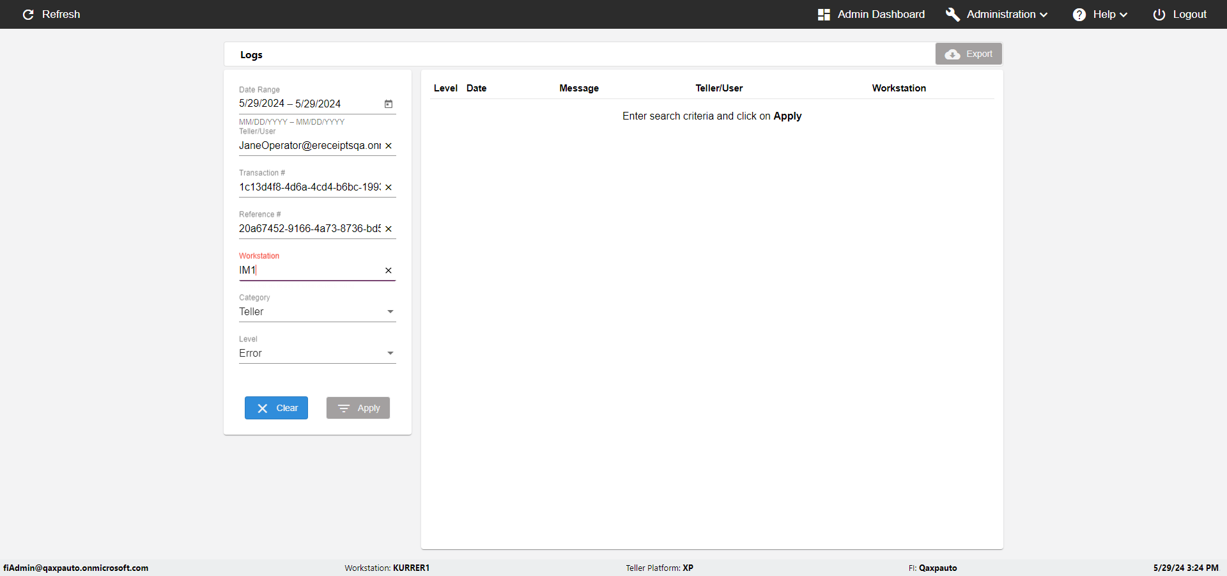Click the Help question mark icon
Screen dimensions: 1227x576
click(1079, 14)
